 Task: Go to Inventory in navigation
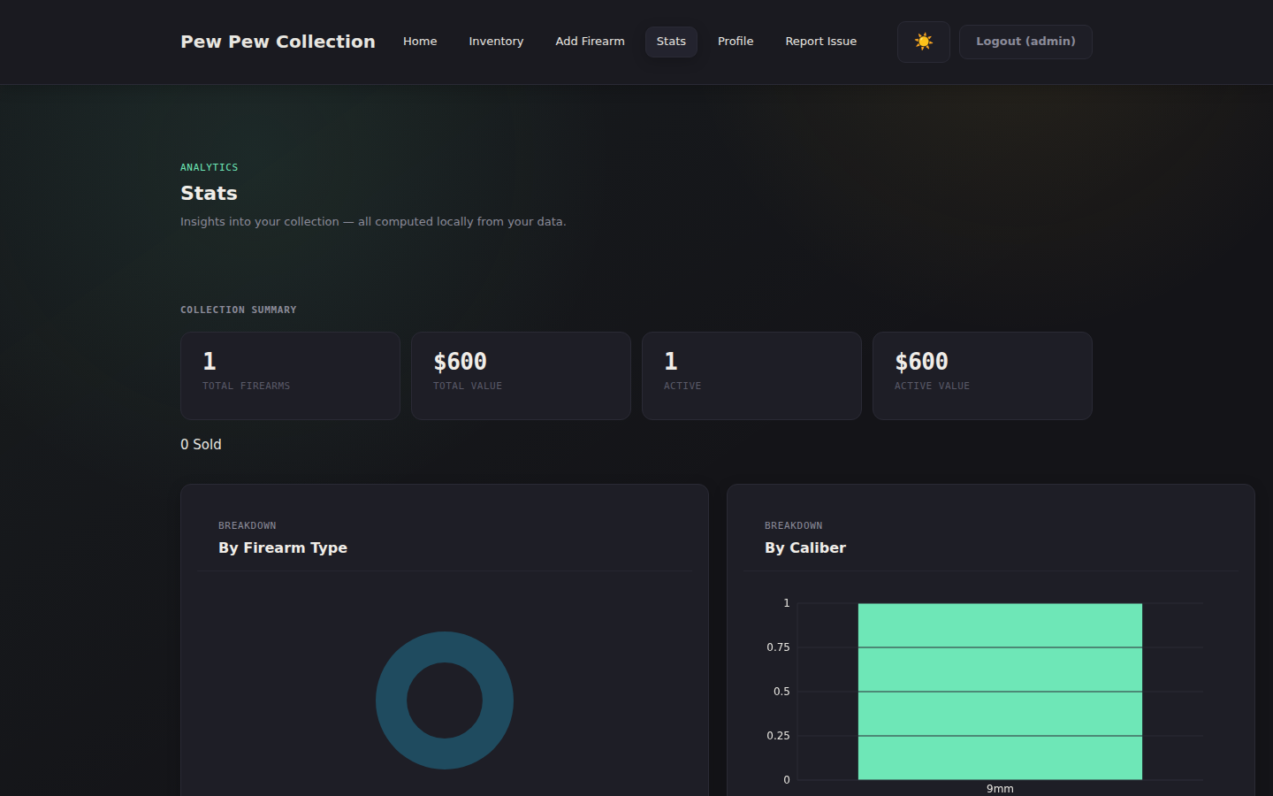[x=496, y=42]
